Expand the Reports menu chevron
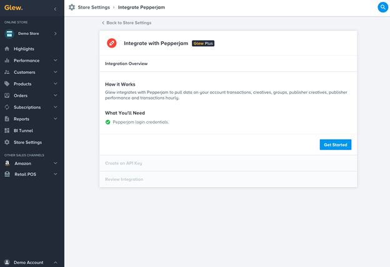The height and width of the screenshot is (267, 390). click(56, 119)
